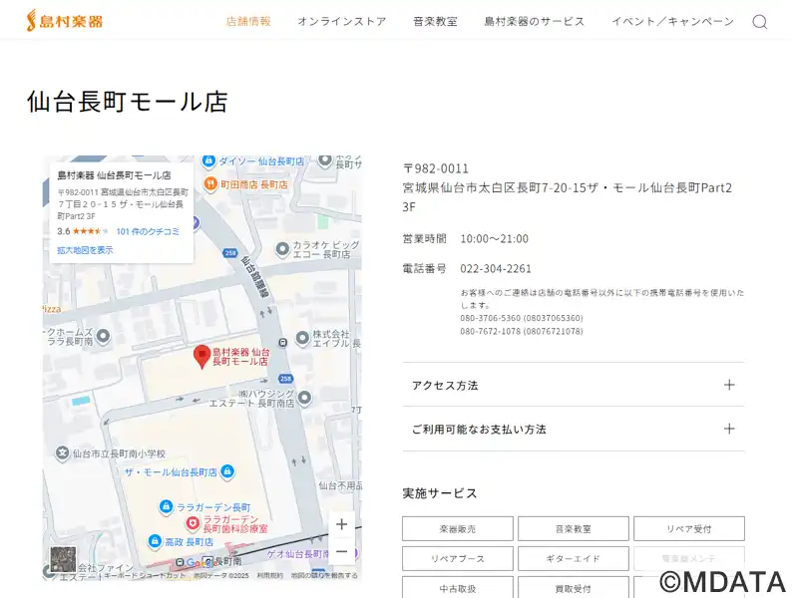Click the 仙台長町モール店 page heading
Screen dimensions: 798x598
click(x=128, y=102)
